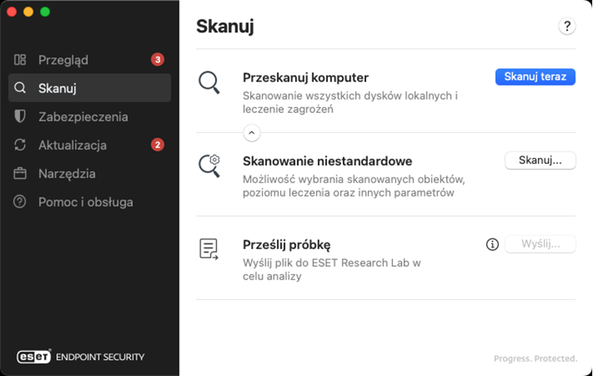Click the Przegląd overview icon in sidebar
The image size is (593, 376).
pyautogui.click(x=21, y=60)
